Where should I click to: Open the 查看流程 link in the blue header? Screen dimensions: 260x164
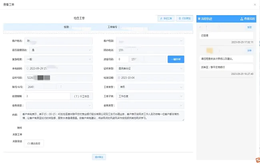[249, 19]
